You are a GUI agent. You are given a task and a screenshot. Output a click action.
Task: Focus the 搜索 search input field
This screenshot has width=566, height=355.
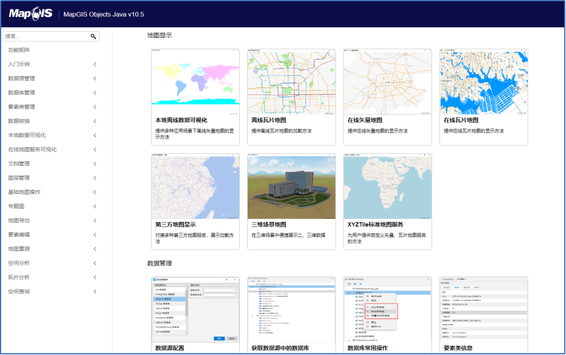click(x=46, y=36)
